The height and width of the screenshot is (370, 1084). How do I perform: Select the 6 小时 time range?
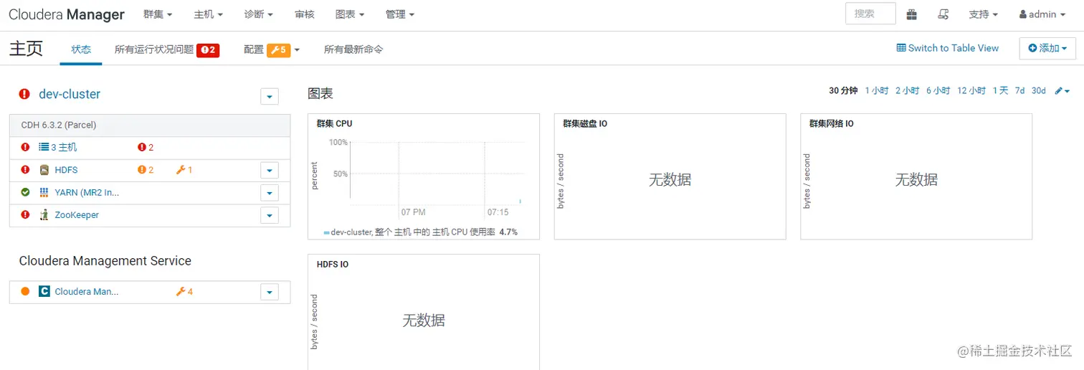(938, 90)
